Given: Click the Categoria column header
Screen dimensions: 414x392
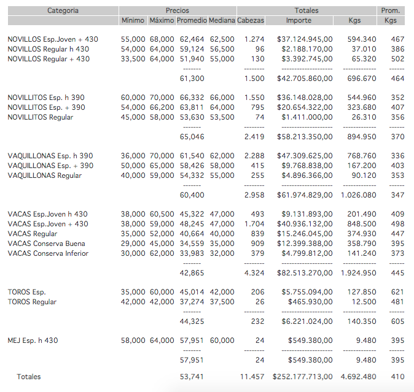Looking at the screenshot, I should click(63, 10).
